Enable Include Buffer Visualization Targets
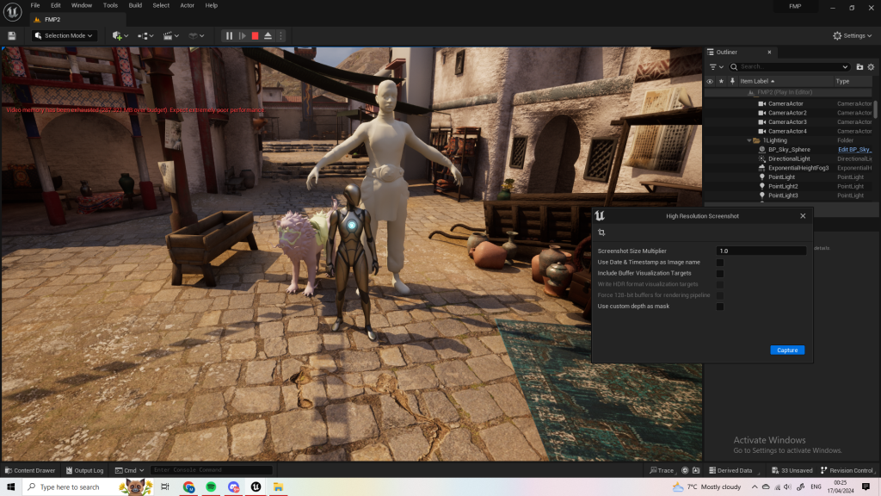Viewport: 881px width, 496px height. click(x=720, y=273)
